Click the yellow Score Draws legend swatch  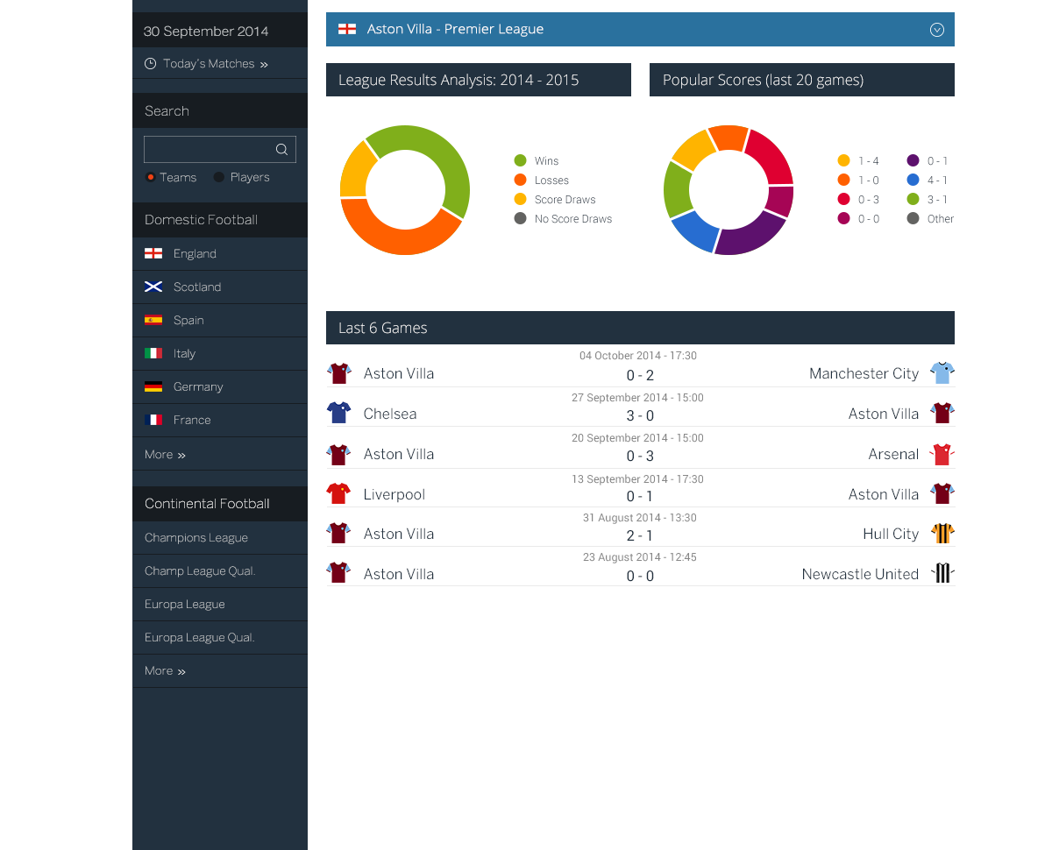tap(521, 199)
